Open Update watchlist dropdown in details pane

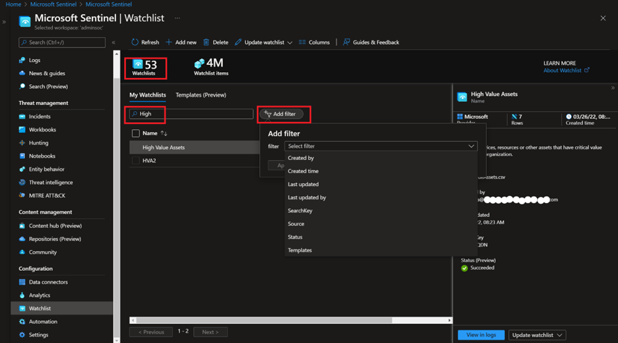coord(538,335)
